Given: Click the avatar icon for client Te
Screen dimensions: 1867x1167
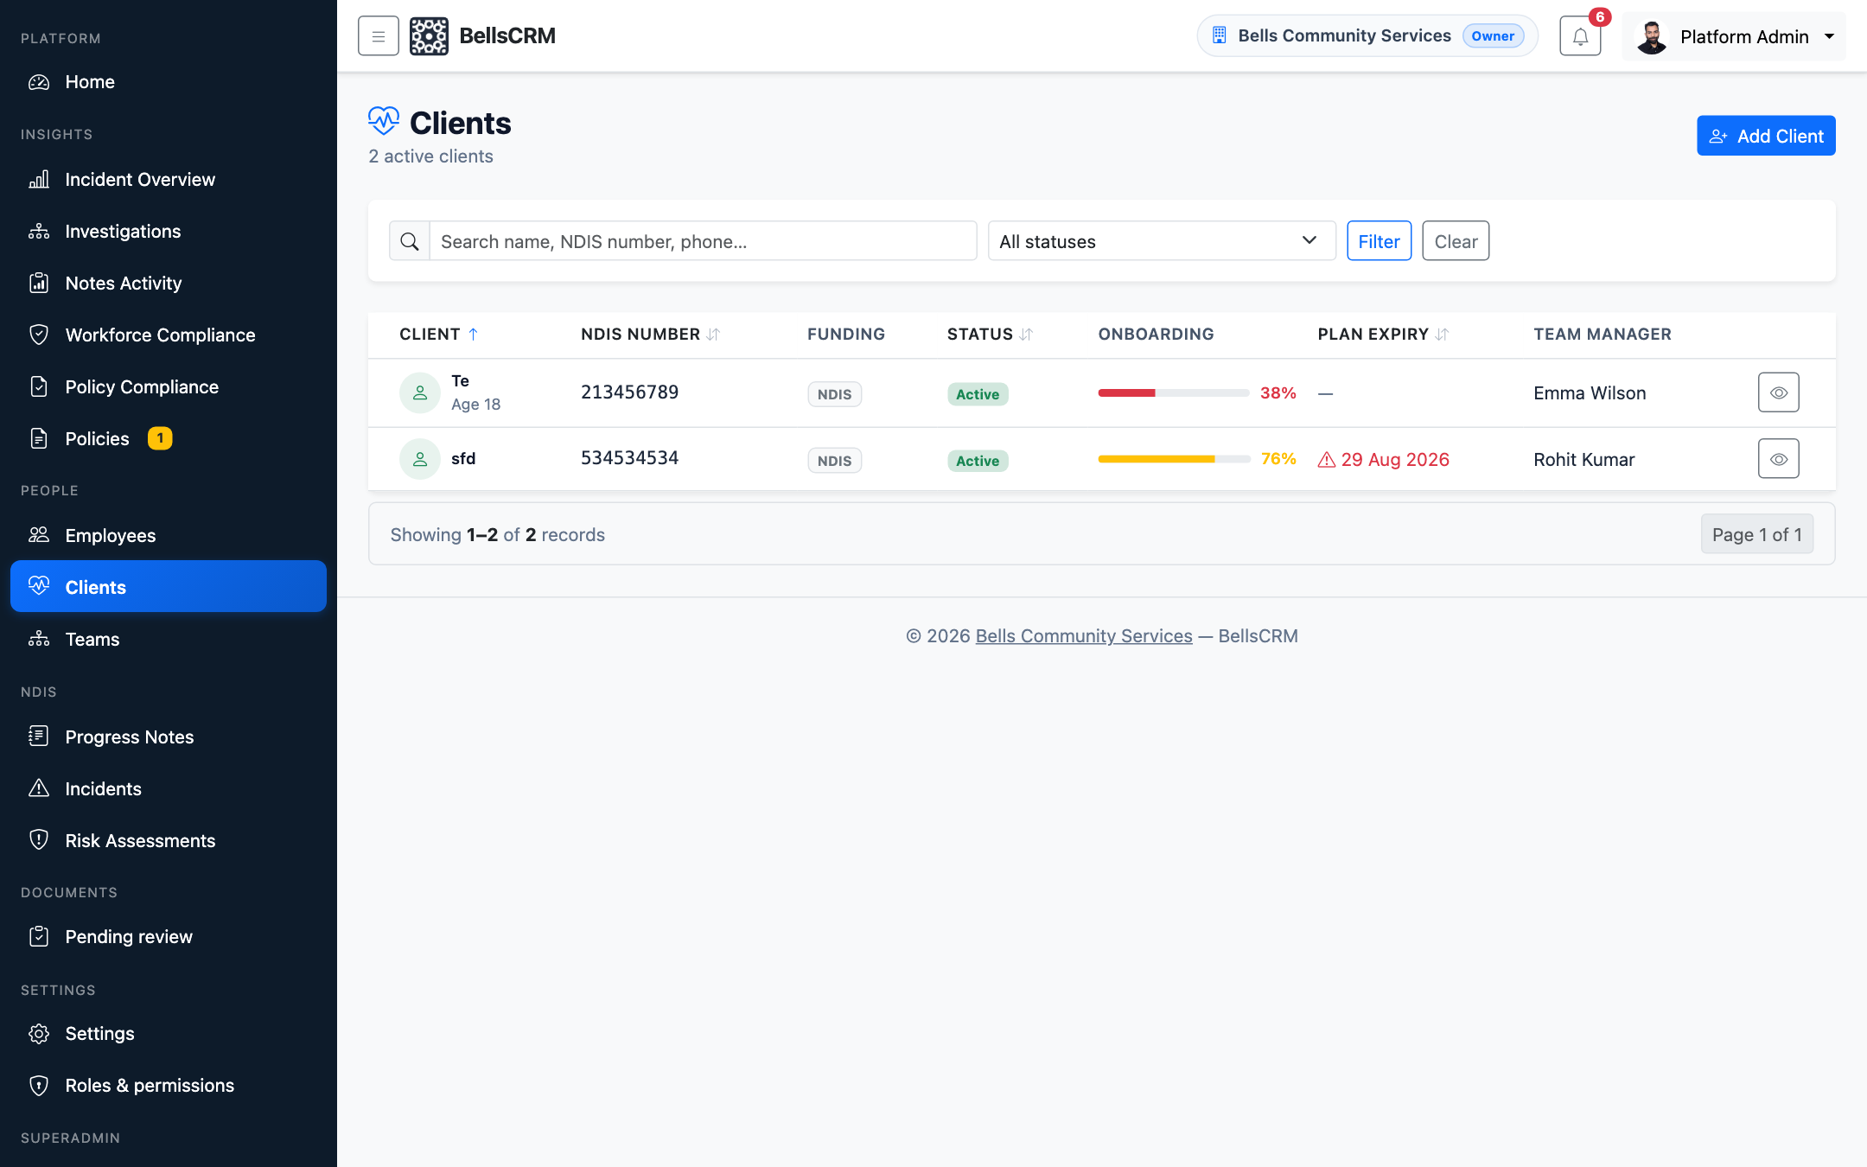Looking at the screenshot, I should pos(420,392).
